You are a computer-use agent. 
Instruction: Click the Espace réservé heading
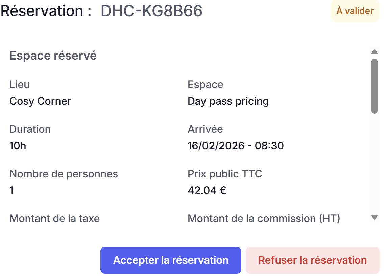(53, 56)
